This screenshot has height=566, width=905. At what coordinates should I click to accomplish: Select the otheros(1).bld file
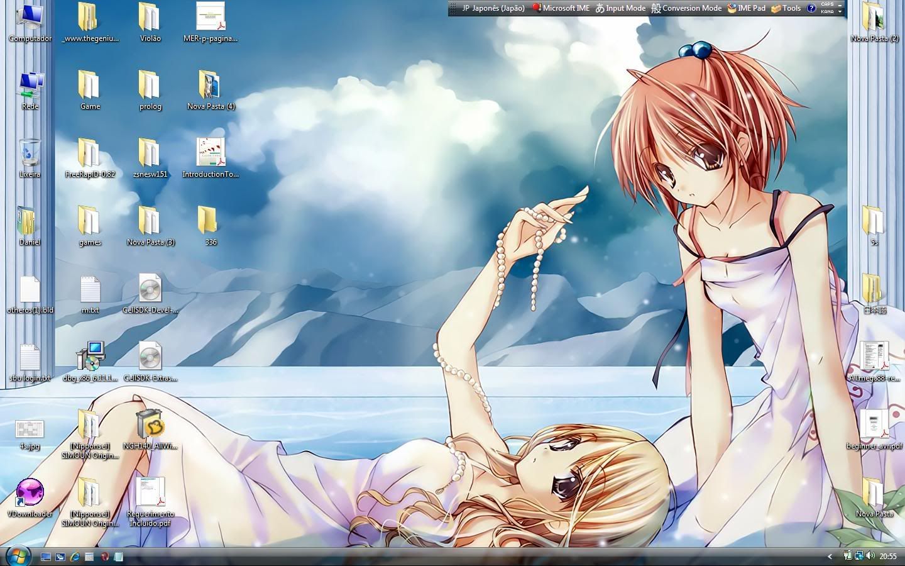coord(30,294)
